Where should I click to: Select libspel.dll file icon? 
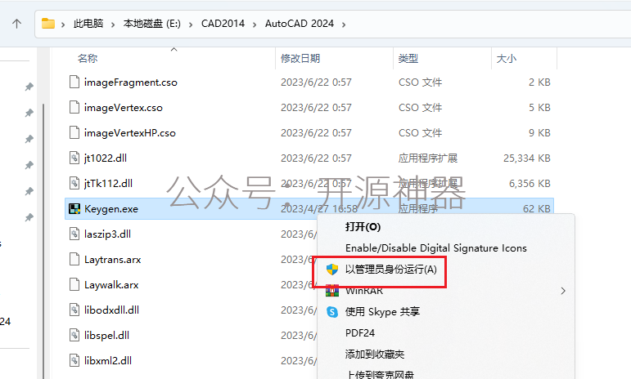74,335
